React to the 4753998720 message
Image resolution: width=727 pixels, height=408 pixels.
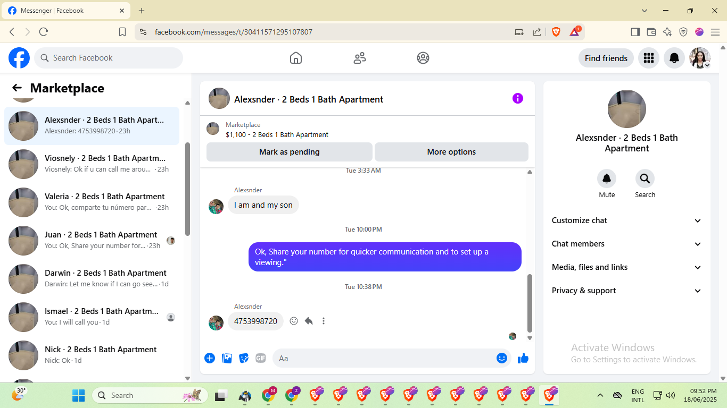294,321
